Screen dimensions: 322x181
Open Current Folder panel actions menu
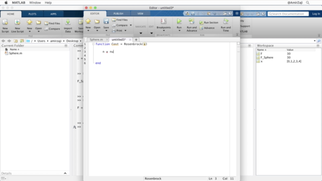tap(66, 46)
